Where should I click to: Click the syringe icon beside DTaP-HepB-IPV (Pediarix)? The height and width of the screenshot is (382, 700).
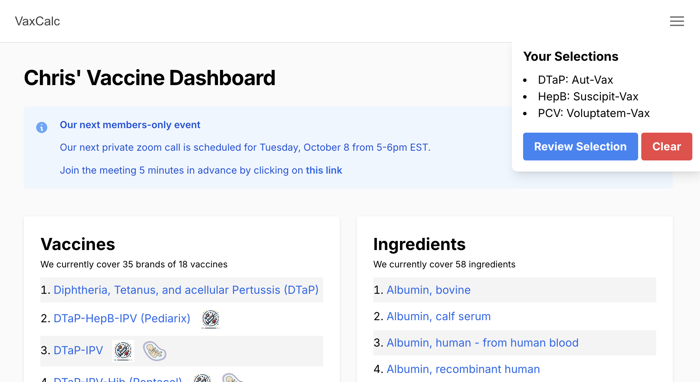click(211, 319)
